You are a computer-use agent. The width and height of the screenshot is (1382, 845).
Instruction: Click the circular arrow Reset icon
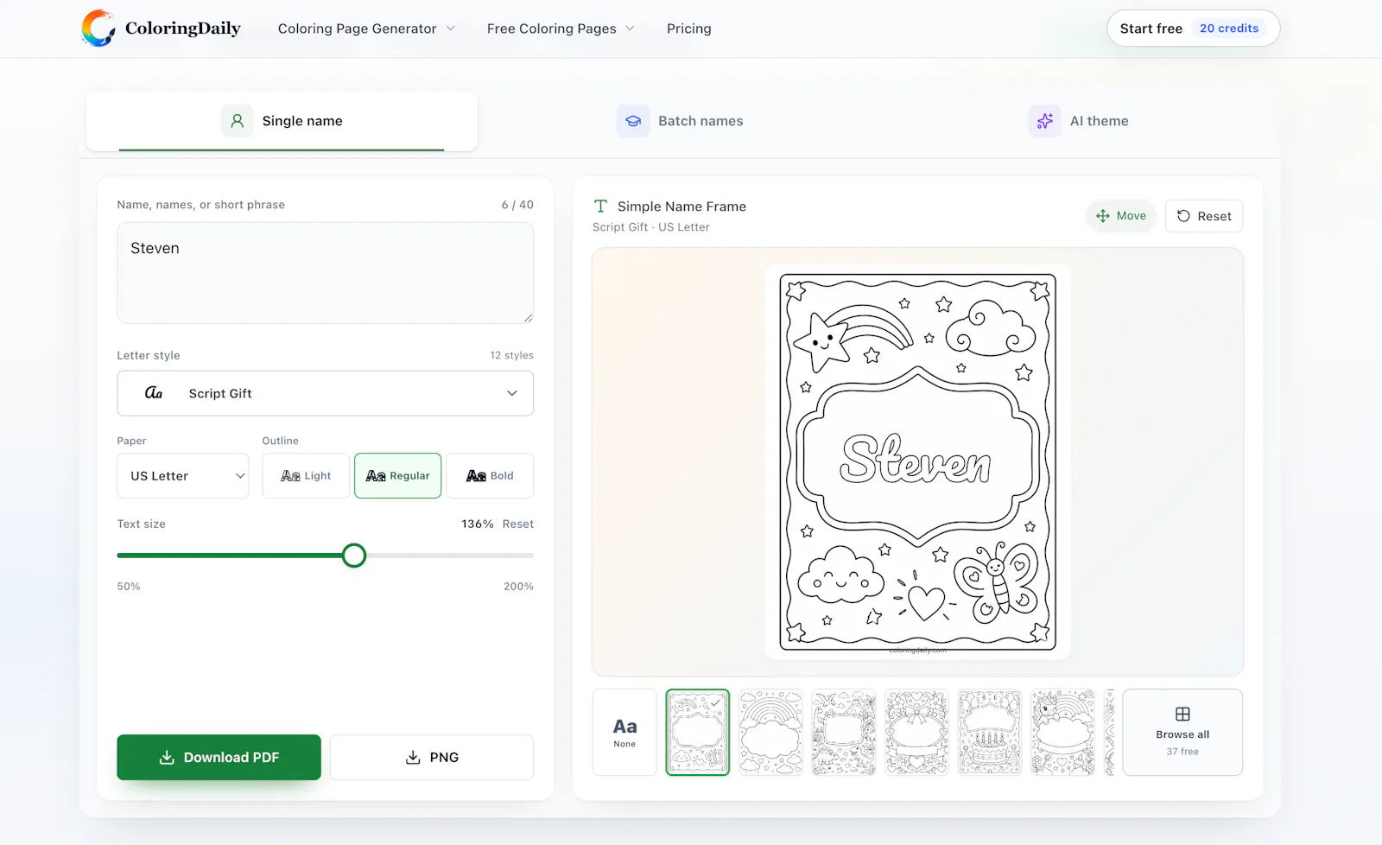tap(1184, 216)
